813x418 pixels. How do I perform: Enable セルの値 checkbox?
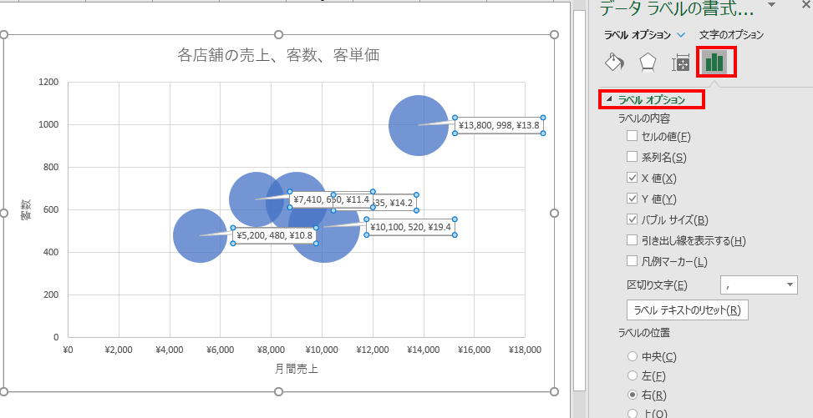[x=632, y=136]
